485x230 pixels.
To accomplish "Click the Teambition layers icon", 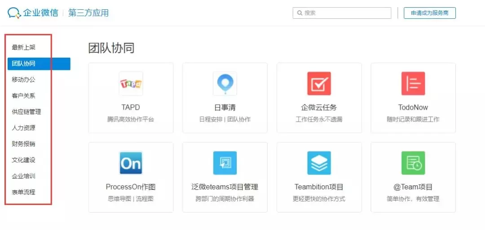I will click(319, 163).
